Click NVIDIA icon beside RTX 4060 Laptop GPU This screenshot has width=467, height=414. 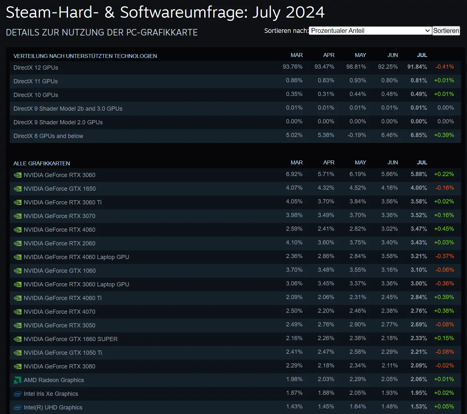[x=18, y=257]
